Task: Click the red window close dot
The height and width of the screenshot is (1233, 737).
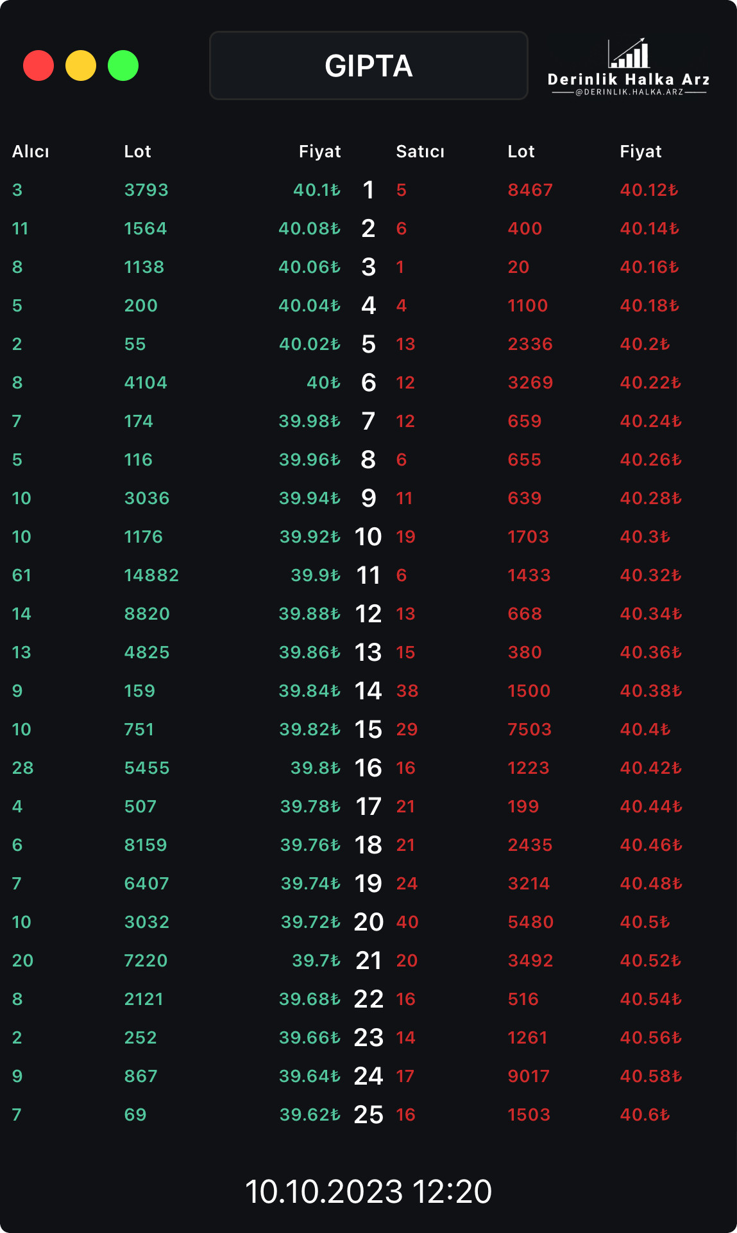Action: point(38,66)
